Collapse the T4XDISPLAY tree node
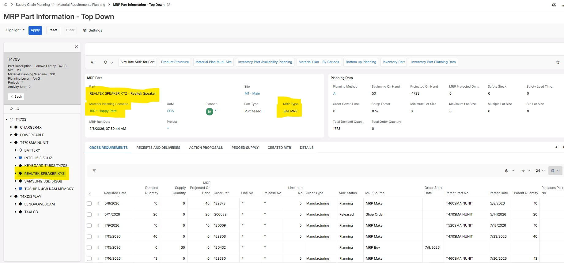The image size is (564, 263). click(11, 196)
